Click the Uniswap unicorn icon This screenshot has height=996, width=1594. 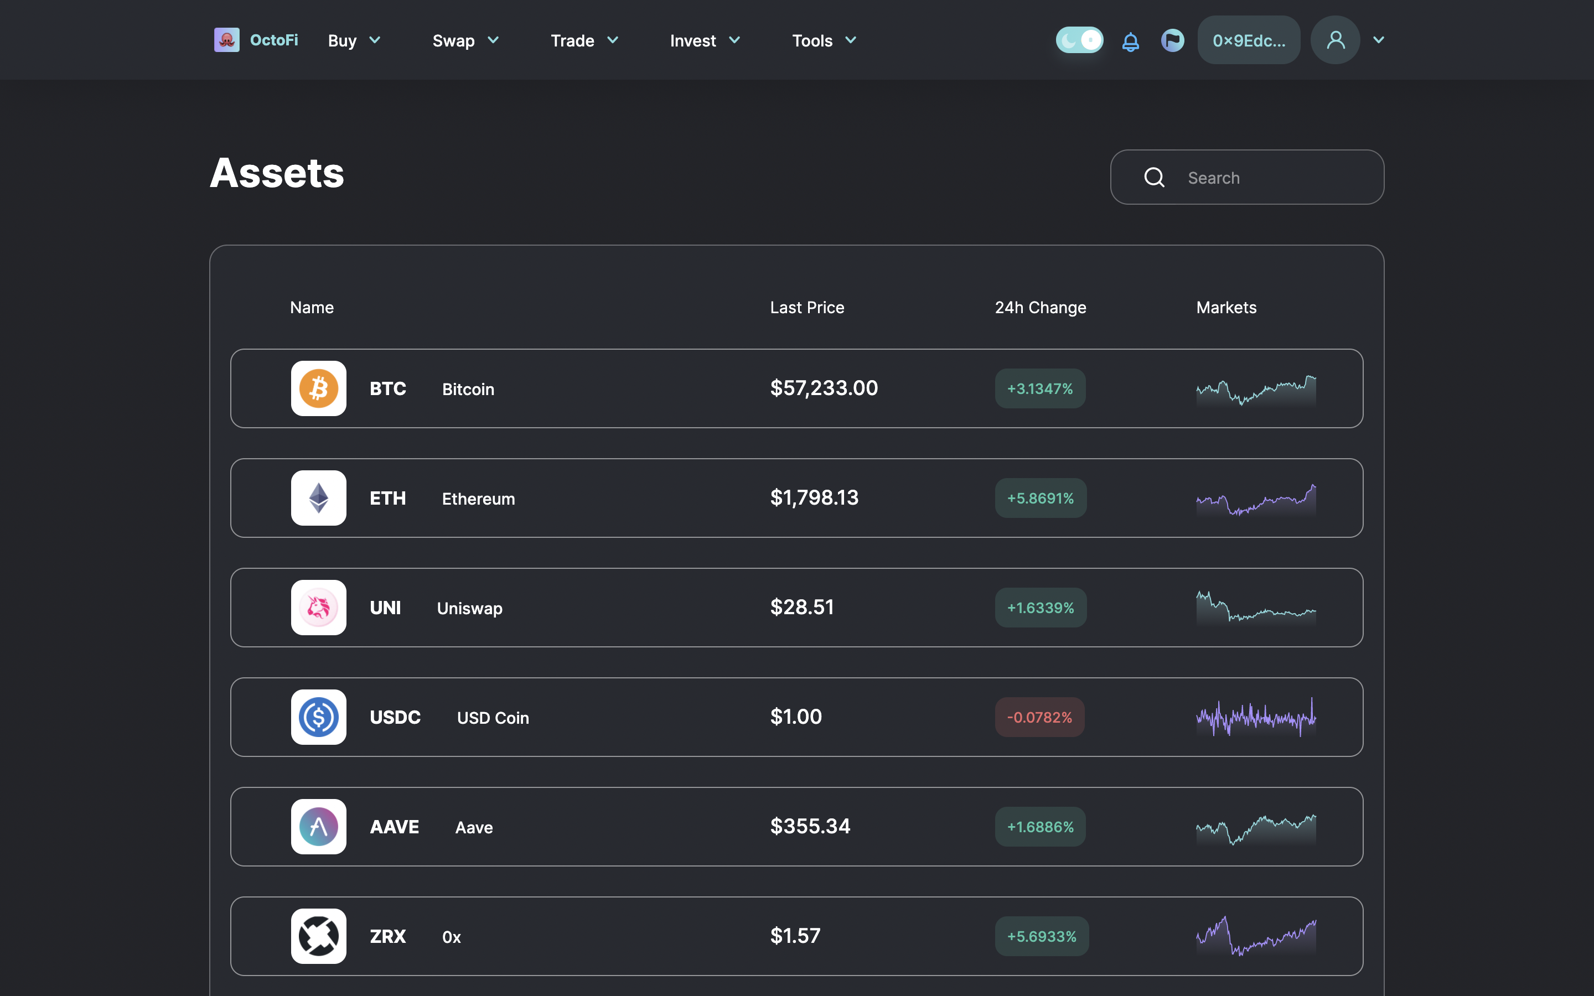319,608
